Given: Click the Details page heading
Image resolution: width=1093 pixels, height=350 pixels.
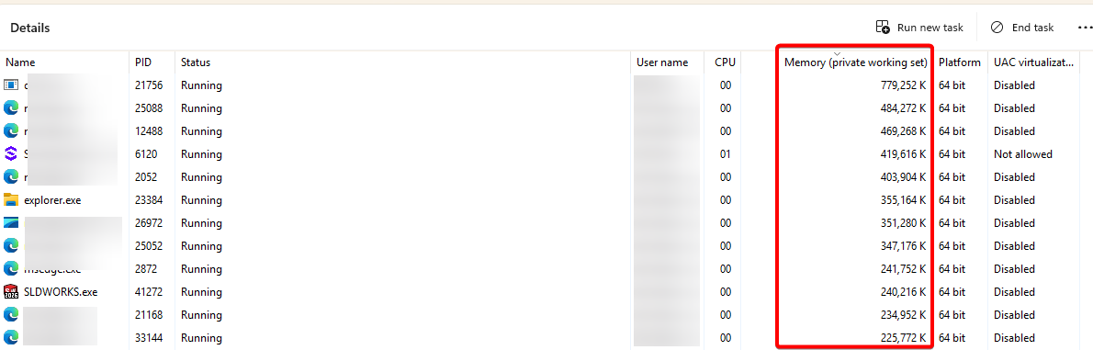Looking at the screenshot, I should [30, 28].
